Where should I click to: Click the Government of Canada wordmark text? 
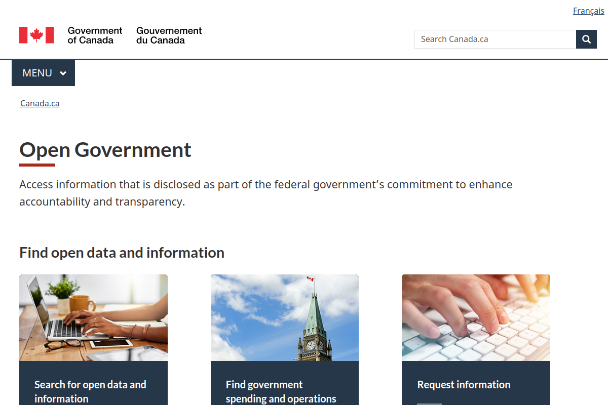pos(95,35)
